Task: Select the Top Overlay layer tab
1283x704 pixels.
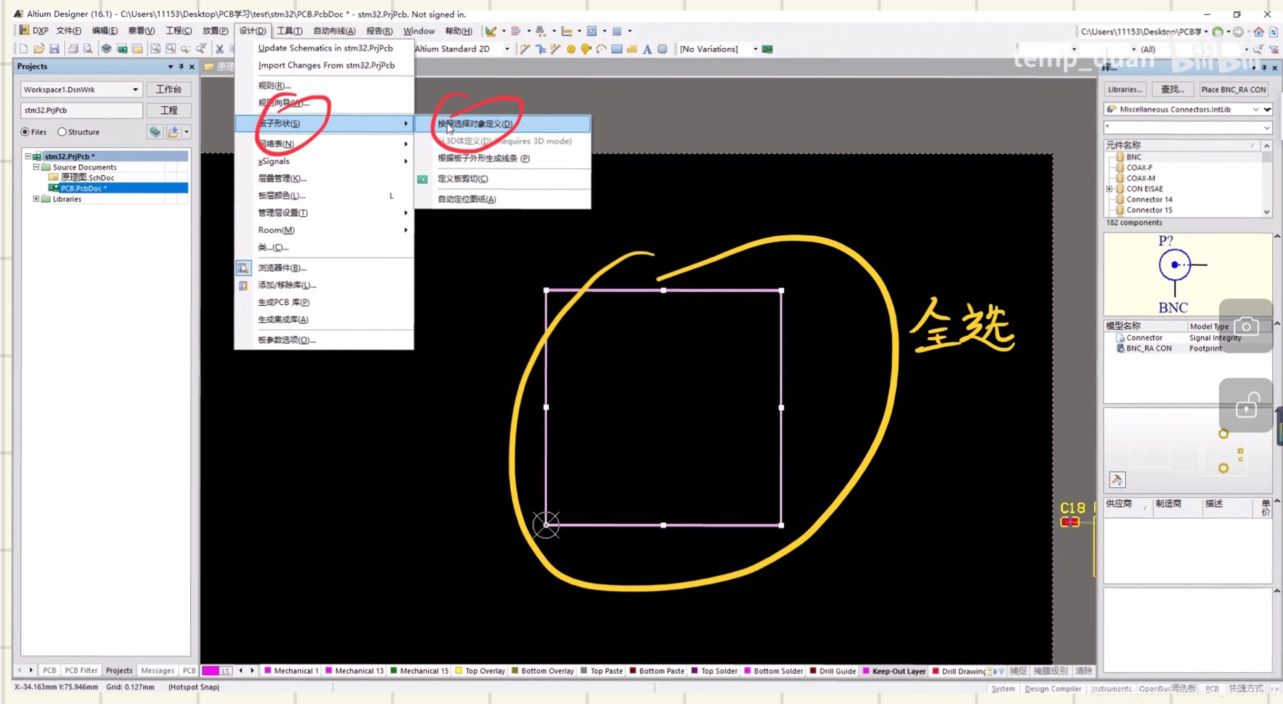Action: pyautogui.click(x=480, y=671)
